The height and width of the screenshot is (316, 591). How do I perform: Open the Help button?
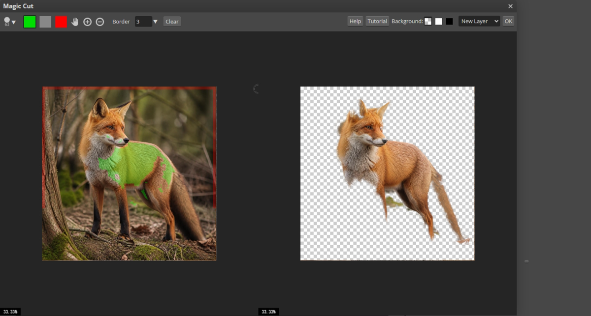pyautogui.click(x=355, y=21)
